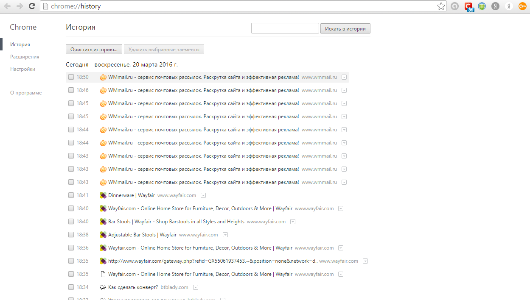Screen dimensions: 530x300
Task: Open the globe extension icon
Action: [482, 6]
